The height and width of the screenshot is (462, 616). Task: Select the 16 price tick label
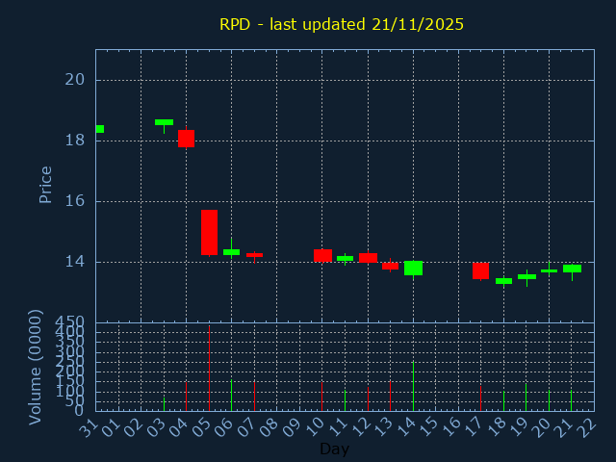click(75, 201)
